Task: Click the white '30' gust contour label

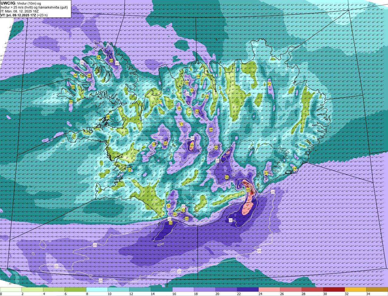Action: coord(230,220)
